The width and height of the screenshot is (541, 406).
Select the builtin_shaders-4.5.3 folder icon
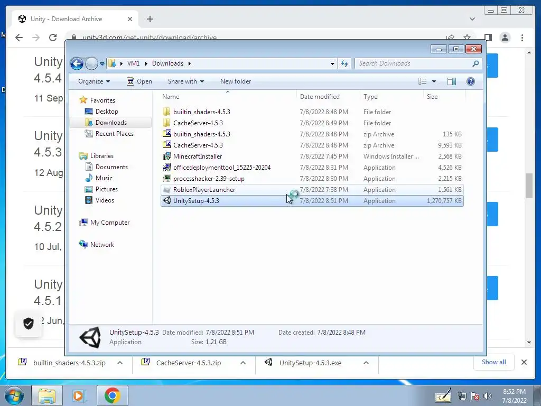tap(167, 112)
